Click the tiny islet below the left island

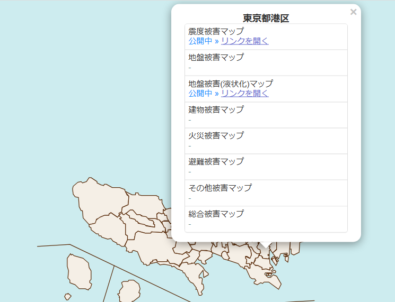(x=67, y=297)
